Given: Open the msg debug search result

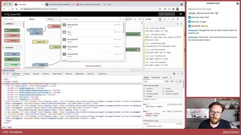Looking at the screenshot, I should (92, 33).
